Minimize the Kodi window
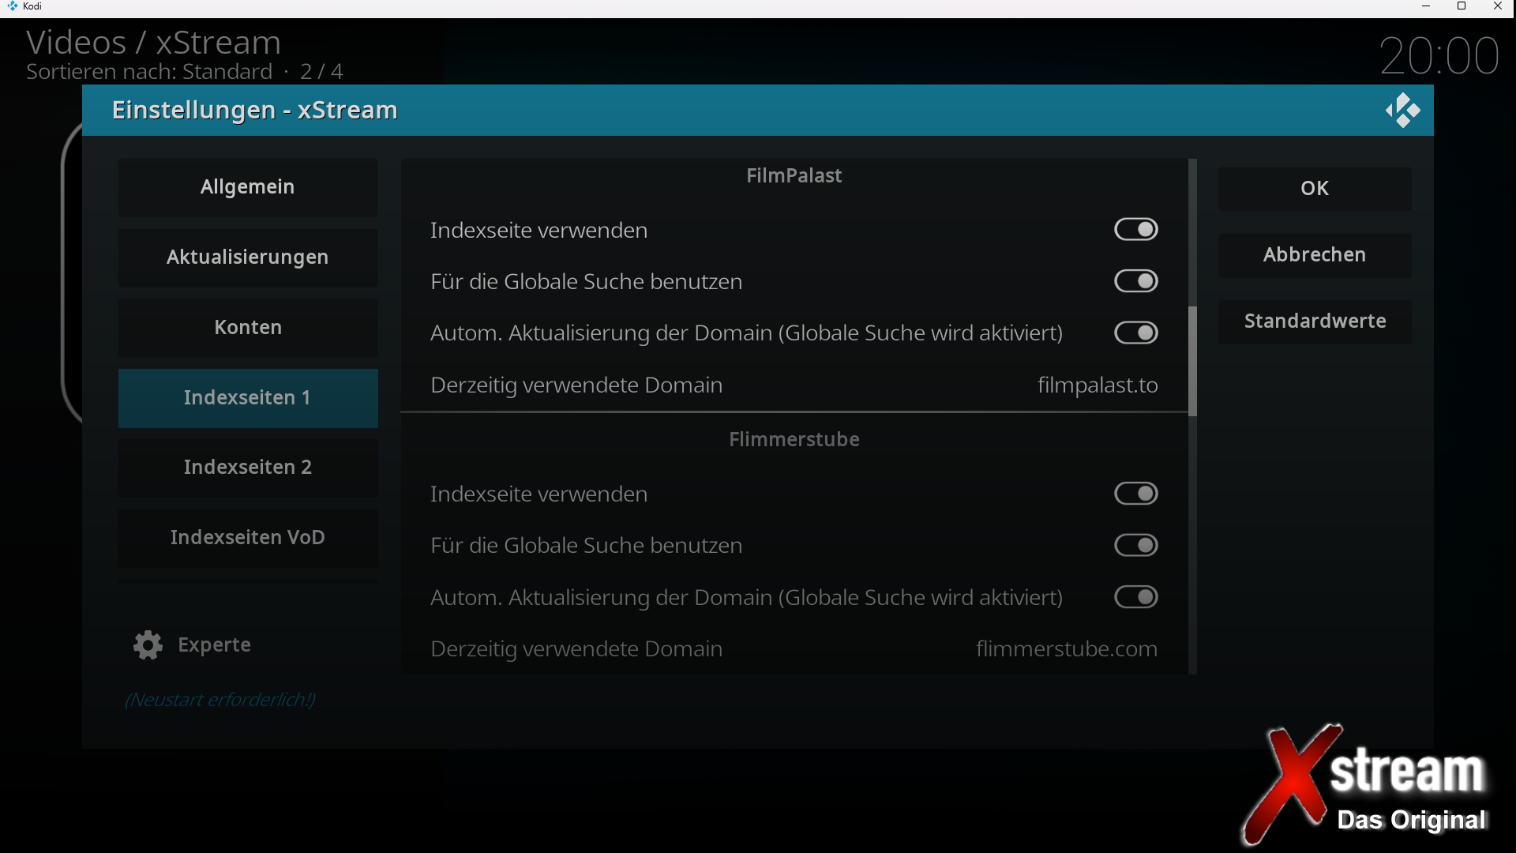Image resolution: width=1516 pixels, height=853 pixels. pyautogui.click(x=1426, y=6)
